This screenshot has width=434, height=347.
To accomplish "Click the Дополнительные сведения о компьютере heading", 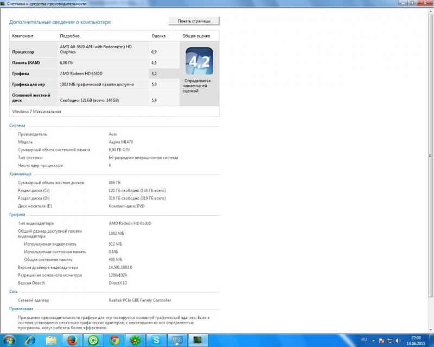I will pyautogui.click(x=60, y=22).
